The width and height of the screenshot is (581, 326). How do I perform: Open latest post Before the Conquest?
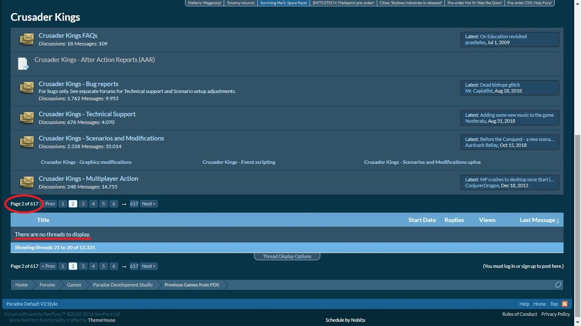coord(517,139)
